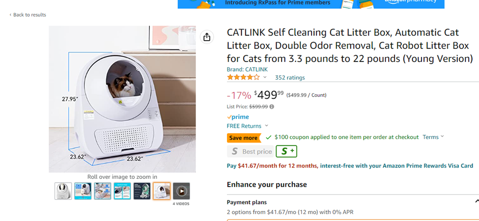Click the star rating icons
Screen dimensions: 479x221
243,78
